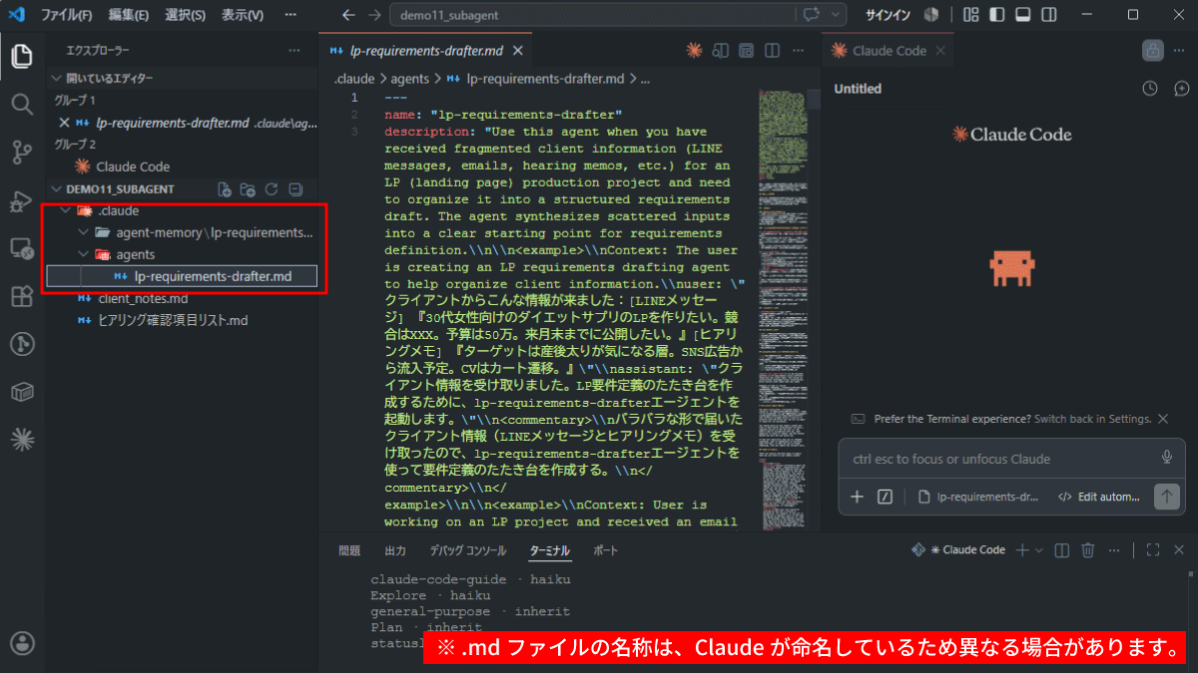The width and height of the screenshot is (1198, 673).
Task: Click the plus attach icon in Claude input
Action: 857,497
